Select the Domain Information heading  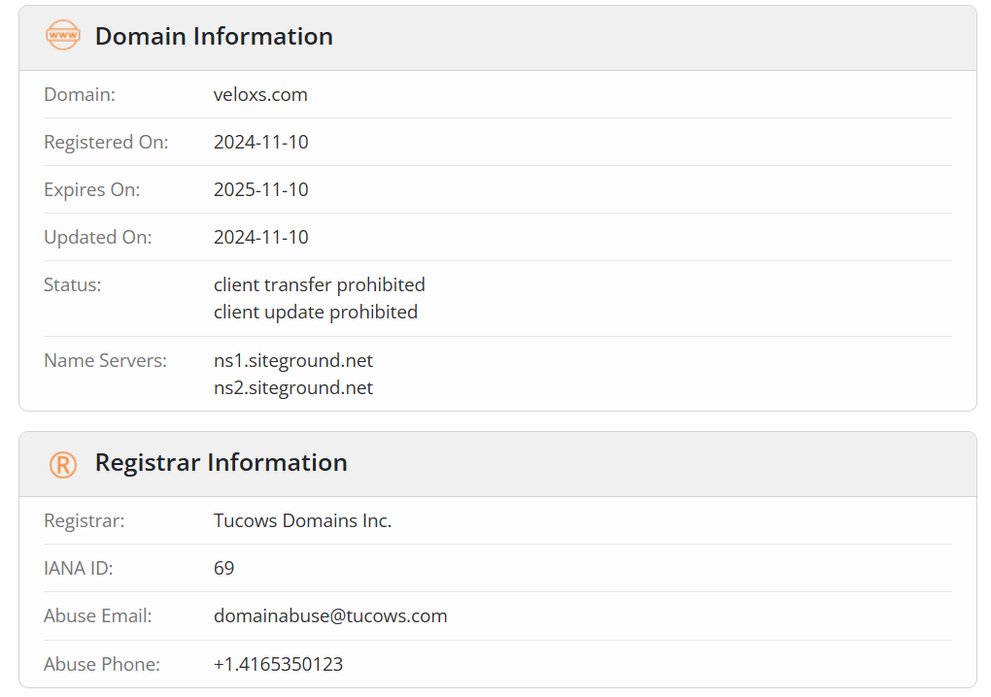(214, 37)
